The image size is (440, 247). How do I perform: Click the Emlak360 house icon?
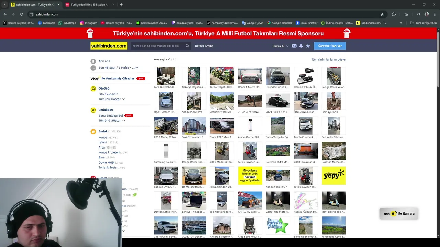click(93, 110)
